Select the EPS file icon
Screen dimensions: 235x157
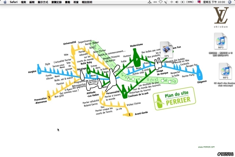(x=166, y=50)
